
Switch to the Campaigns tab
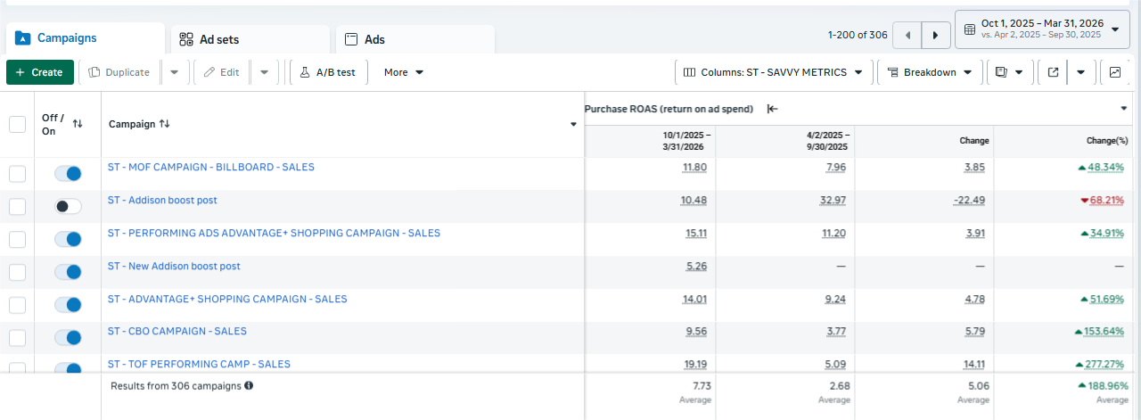pyautogui.click(x=86, y=38)
